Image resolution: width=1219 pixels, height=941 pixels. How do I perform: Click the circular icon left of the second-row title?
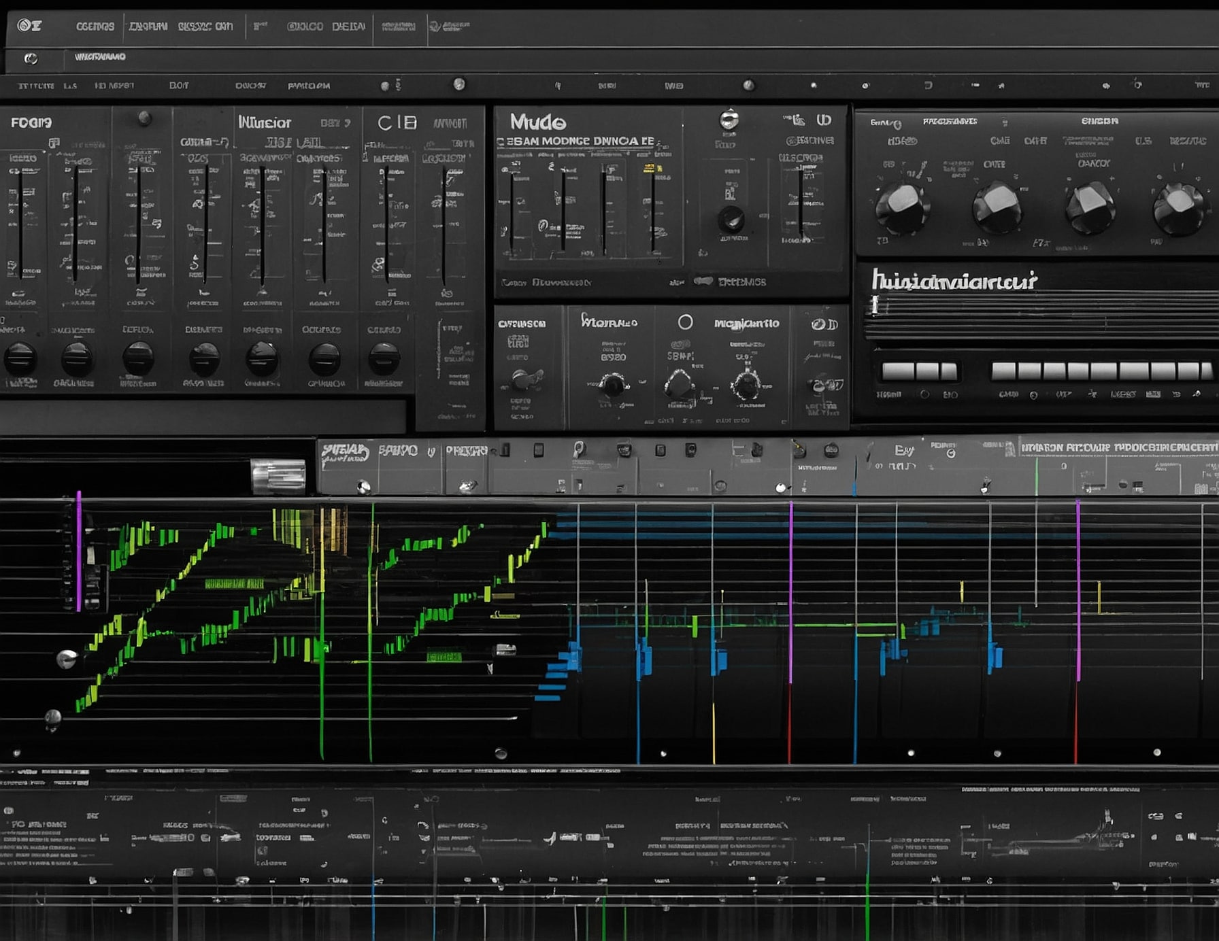click(x=31, y=58)
